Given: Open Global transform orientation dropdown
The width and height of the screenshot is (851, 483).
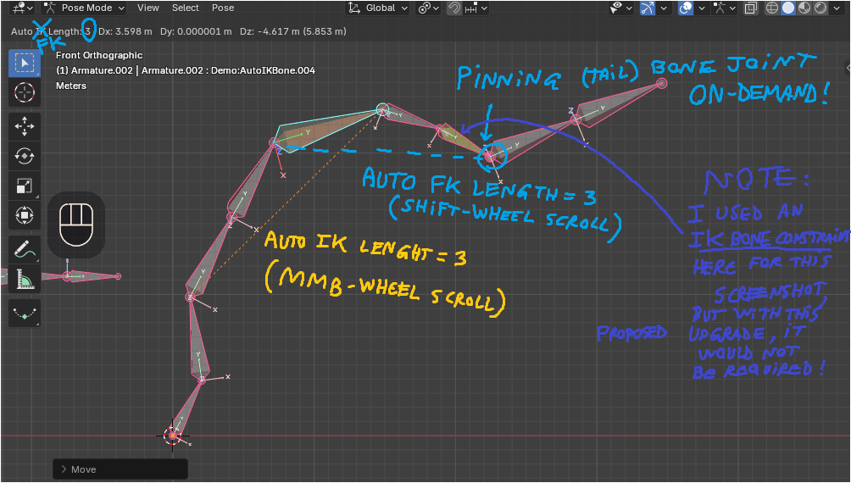Looking at the screenshot, I should pyautogui.click(x=378, y=8).
